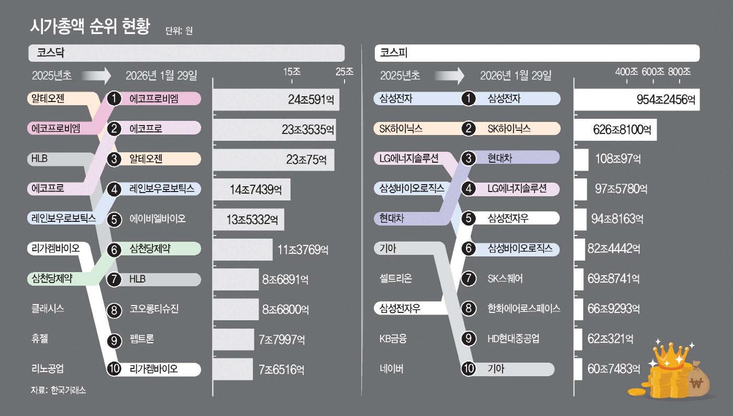
Task: Open the 코스닥 section header
Action: click(186, 53)
